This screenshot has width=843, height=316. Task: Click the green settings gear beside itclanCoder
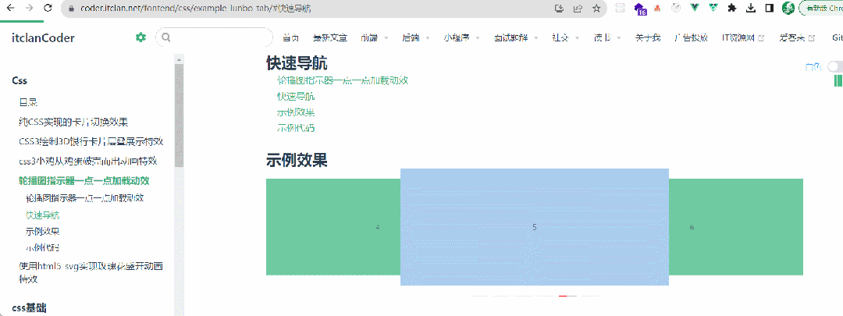click(140, 37)
